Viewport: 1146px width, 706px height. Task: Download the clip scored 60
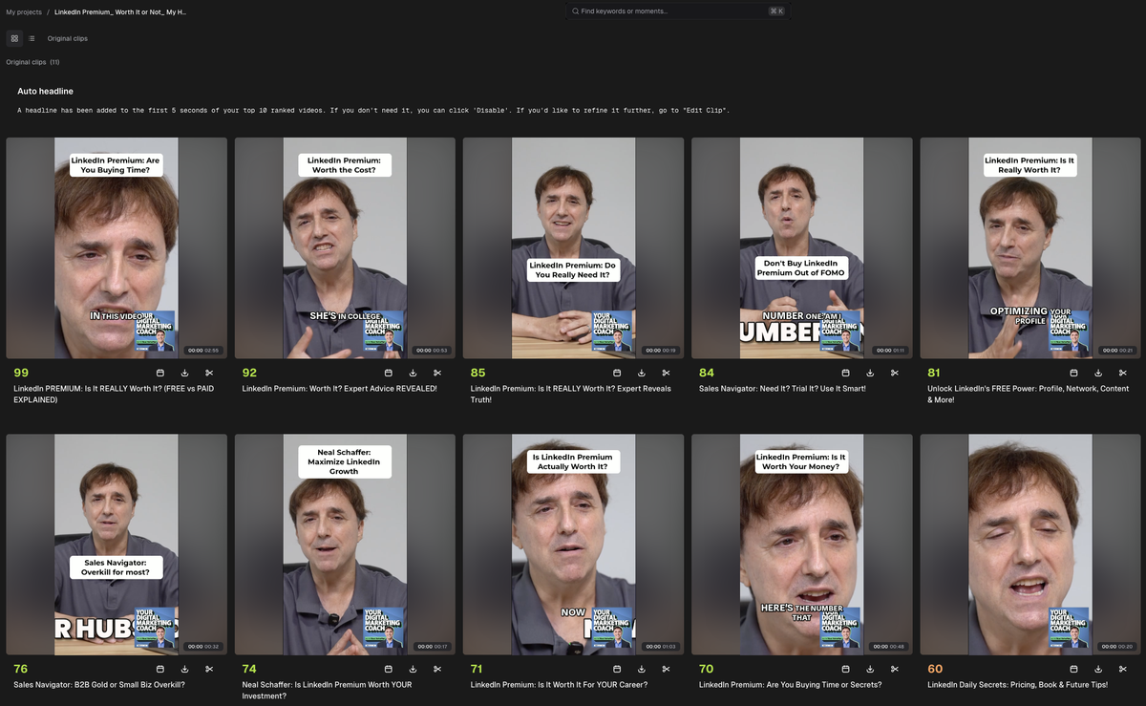(x=1098, y=669)
